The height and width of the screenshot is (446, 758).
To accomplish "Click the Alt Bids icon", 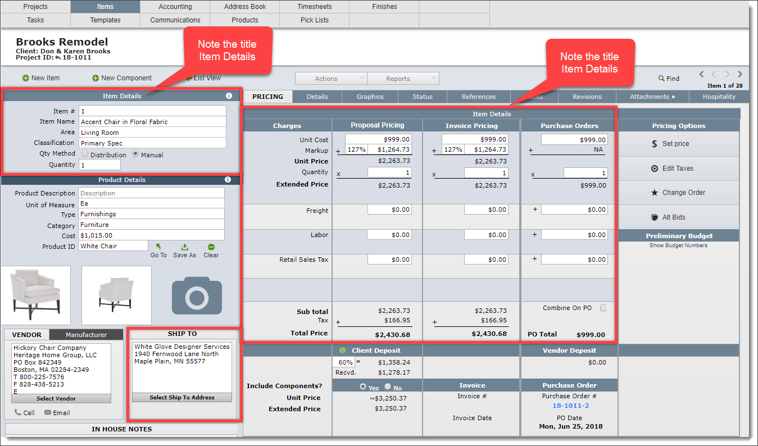I will point(655,217).
